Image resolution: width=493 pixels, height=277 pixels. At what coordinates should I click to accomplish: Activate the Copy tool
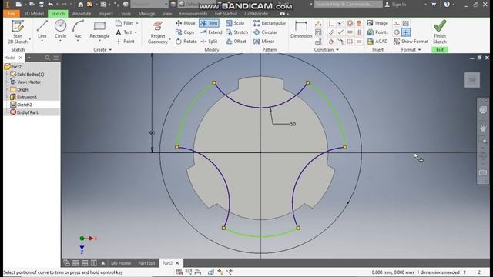(x=185, y=32)
